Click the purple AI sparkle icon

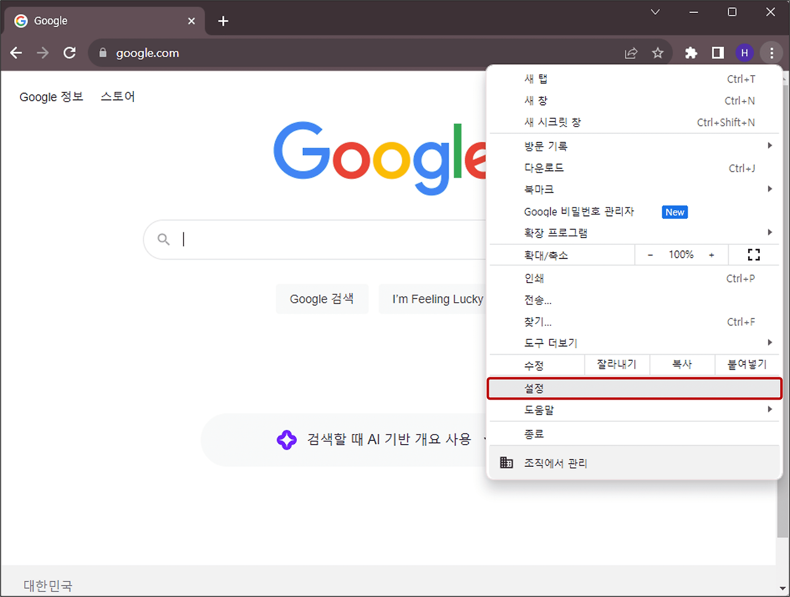point(286,440)
